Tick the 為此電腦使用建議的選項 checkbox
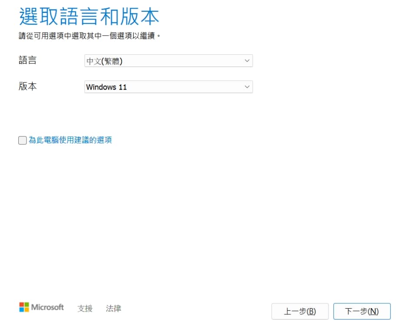Screen dimensions: 396x326 tap(23, 140)
